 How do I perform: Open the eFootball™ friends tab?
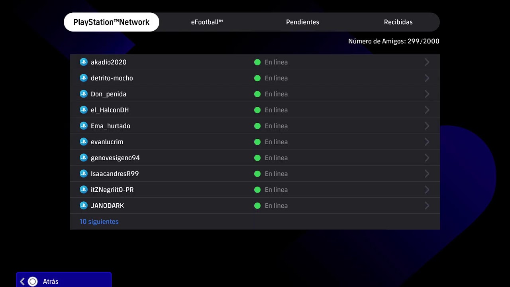(x=207, y=22)
